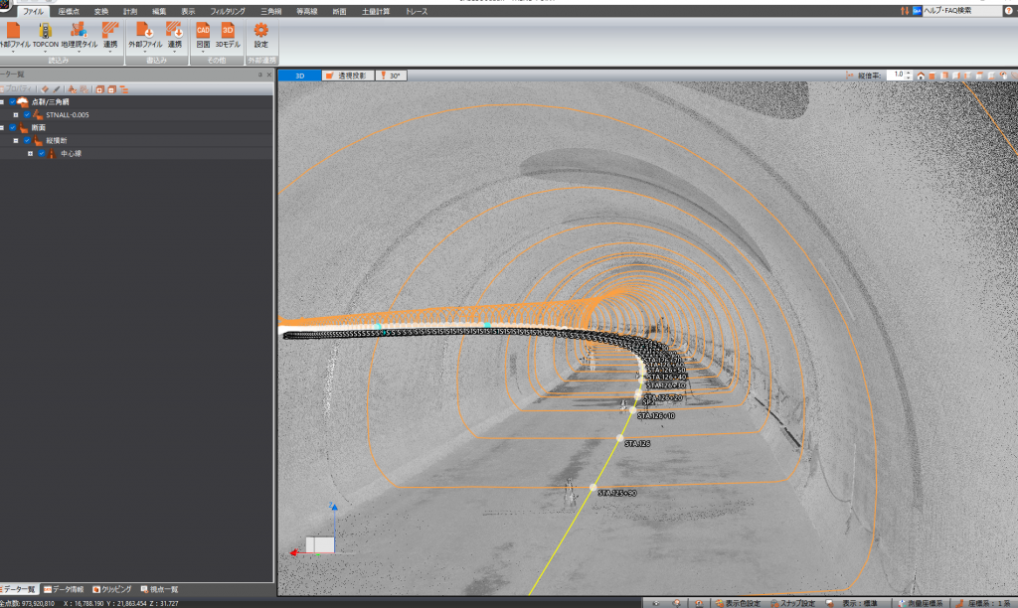Open the 書込み 外部ファイル dropdown arrow

tap(144, 52)
